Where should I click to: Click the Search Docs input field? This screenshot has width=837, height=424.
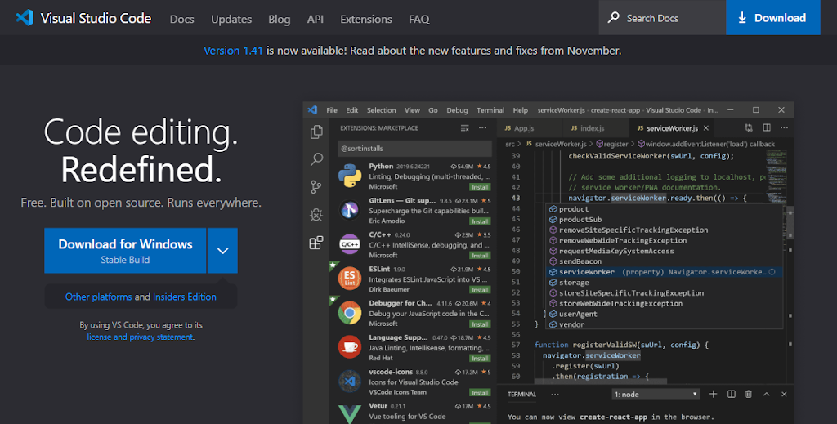(662, 18)
